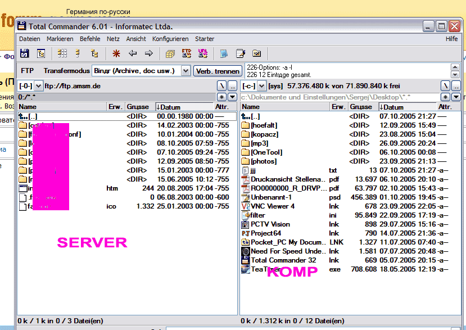Open the directory tree toolbar icon
Screen dimensions: 466x330
[x=41, y=53]
